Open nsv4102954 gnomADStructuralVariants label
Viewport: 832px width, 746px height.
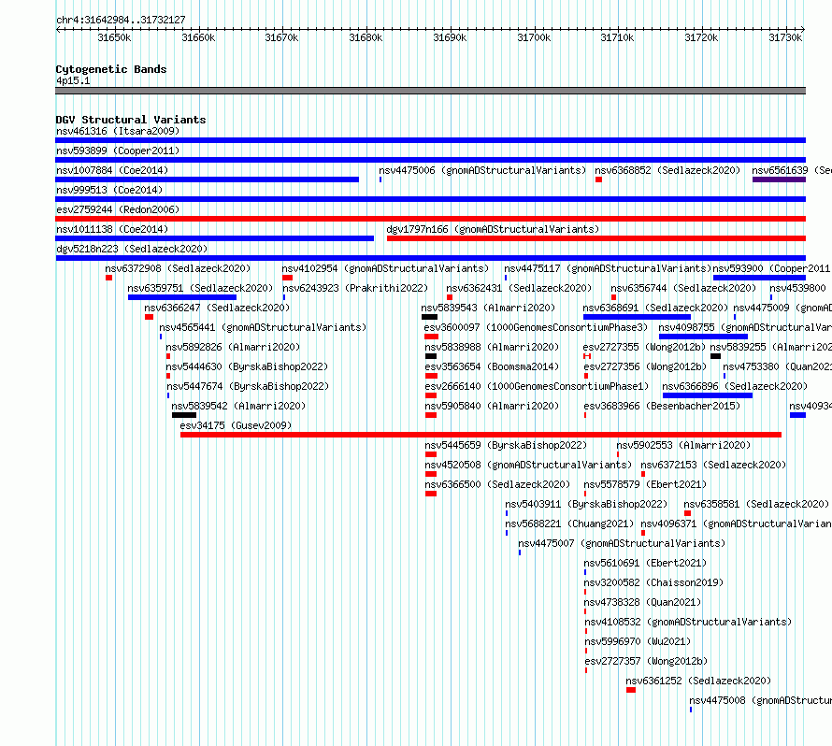click(x=385, y=268)
